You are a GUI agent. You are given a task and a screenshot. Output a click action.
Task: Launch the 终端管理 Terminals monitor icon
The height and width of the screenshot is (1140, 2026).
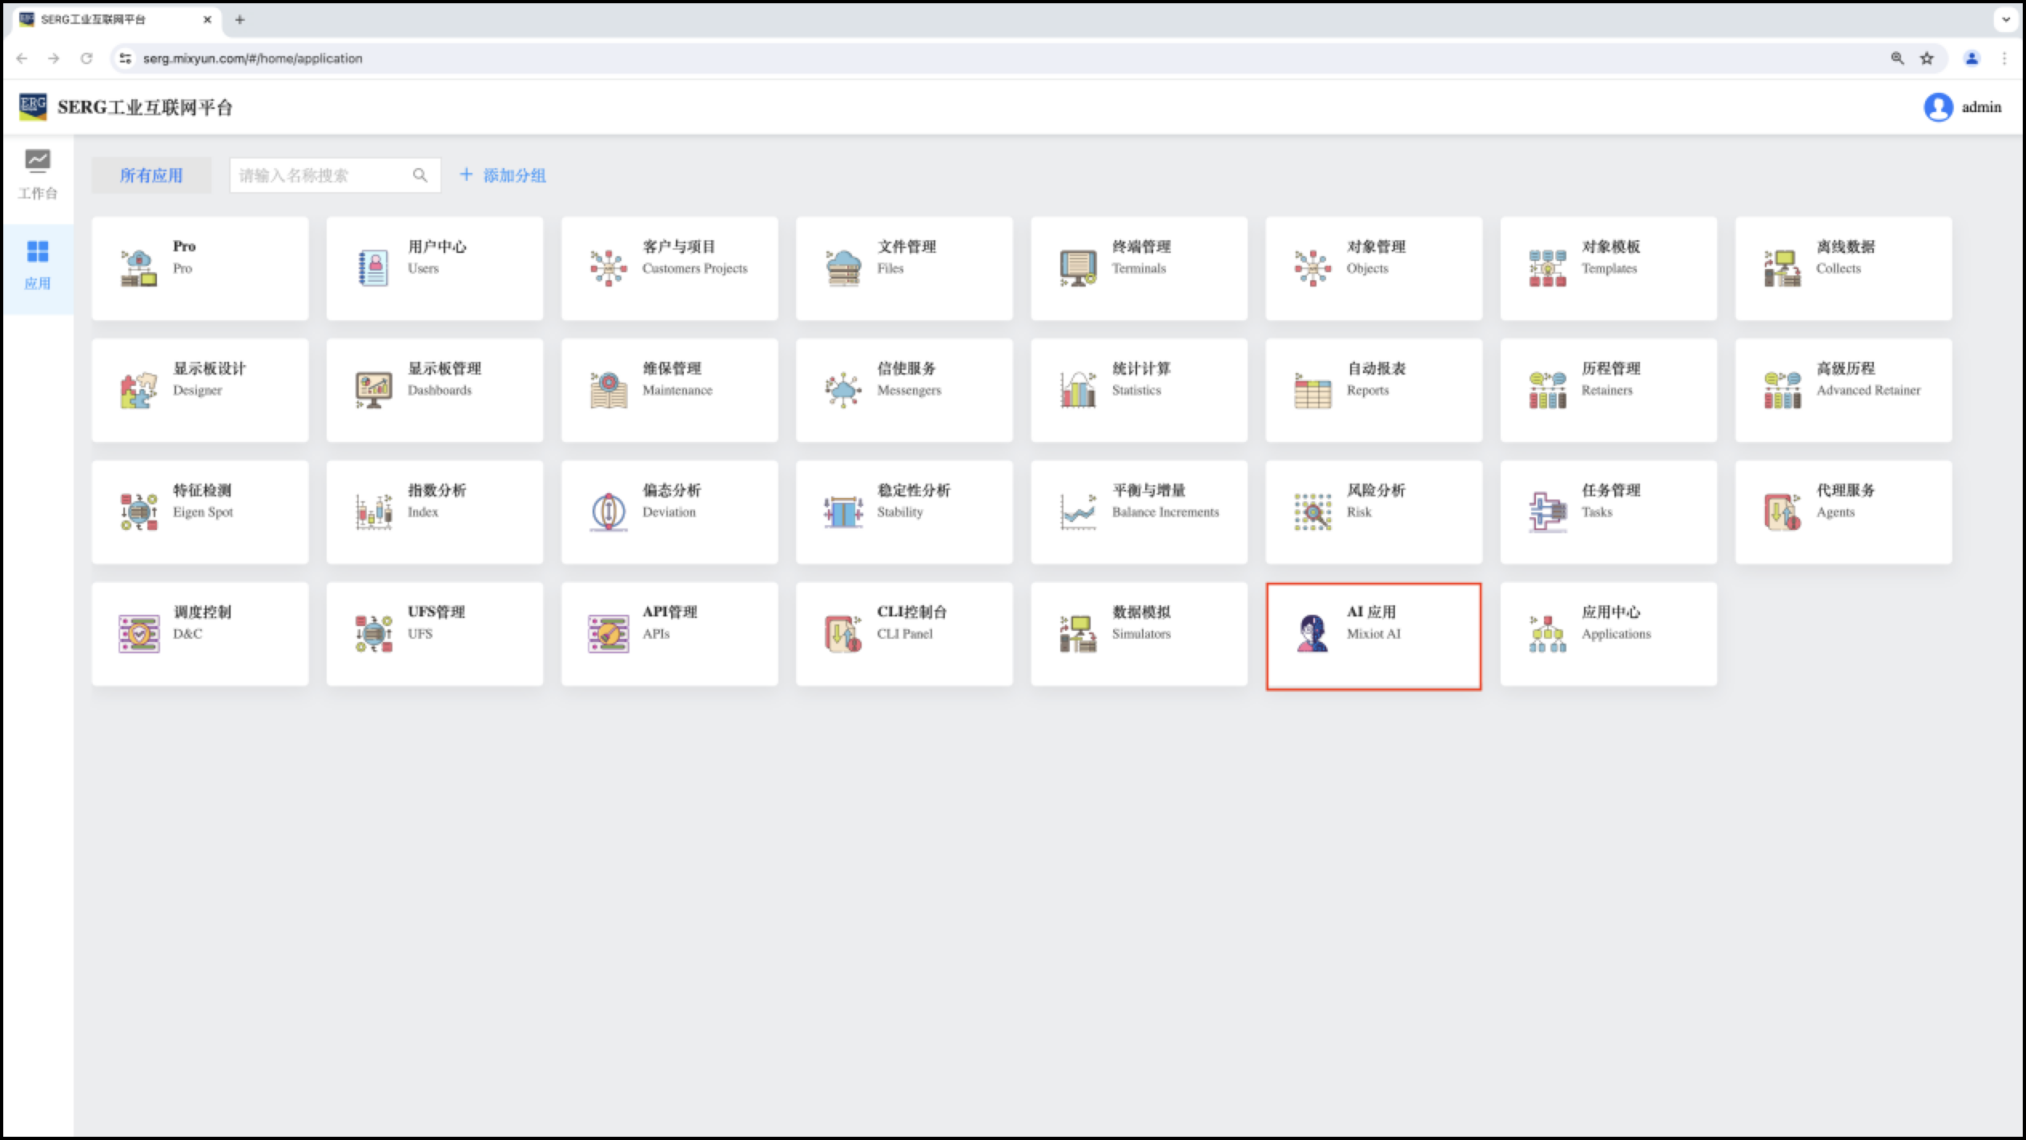pyautogui.click(x=1078, y=268)
